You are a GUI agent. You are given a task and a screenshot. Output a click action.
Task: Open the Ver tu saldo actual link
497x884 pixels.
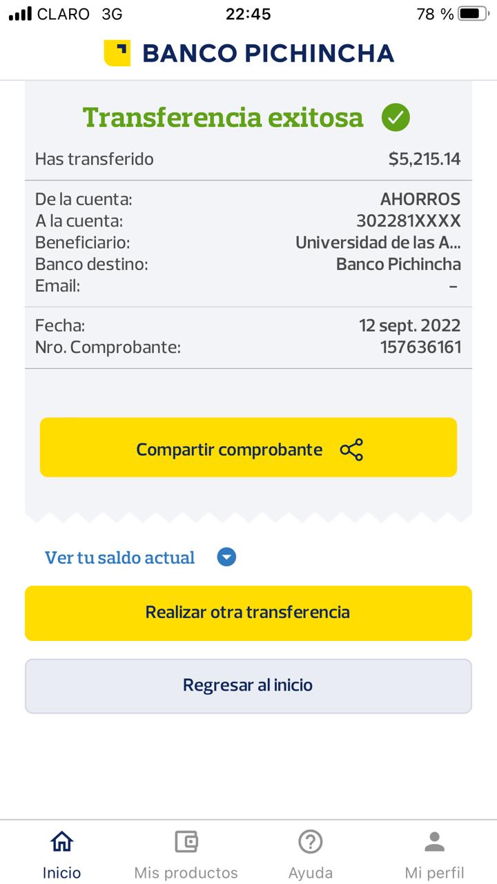coord(120,557)
